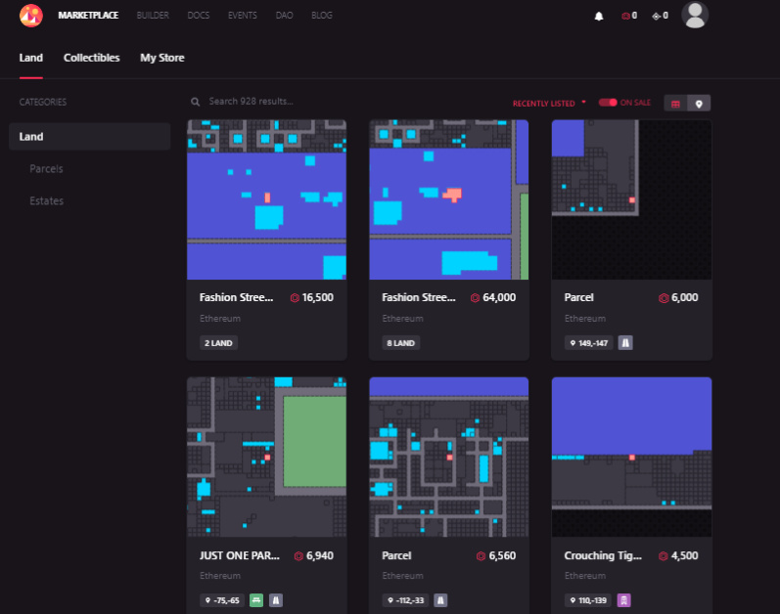Click the 2 LAND badge
This screenshot has height=614, width=780.
[x=218, y=343]
